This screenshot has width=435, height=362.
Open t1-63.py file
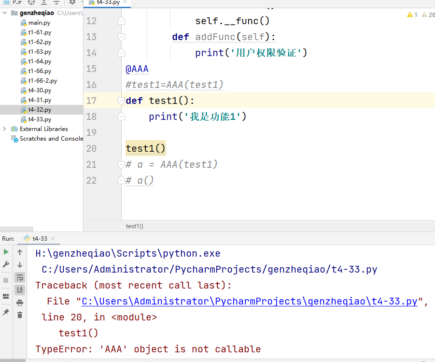[40, 52]
